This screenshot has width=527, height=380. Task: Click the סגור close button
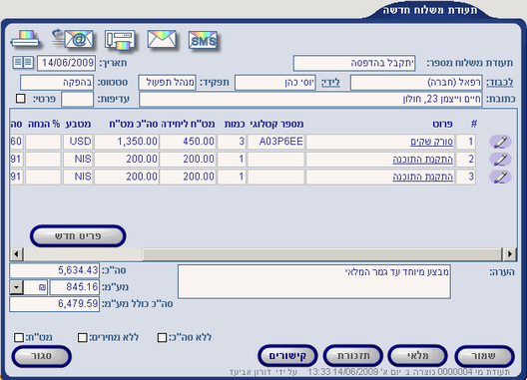(x=41, y=356)
